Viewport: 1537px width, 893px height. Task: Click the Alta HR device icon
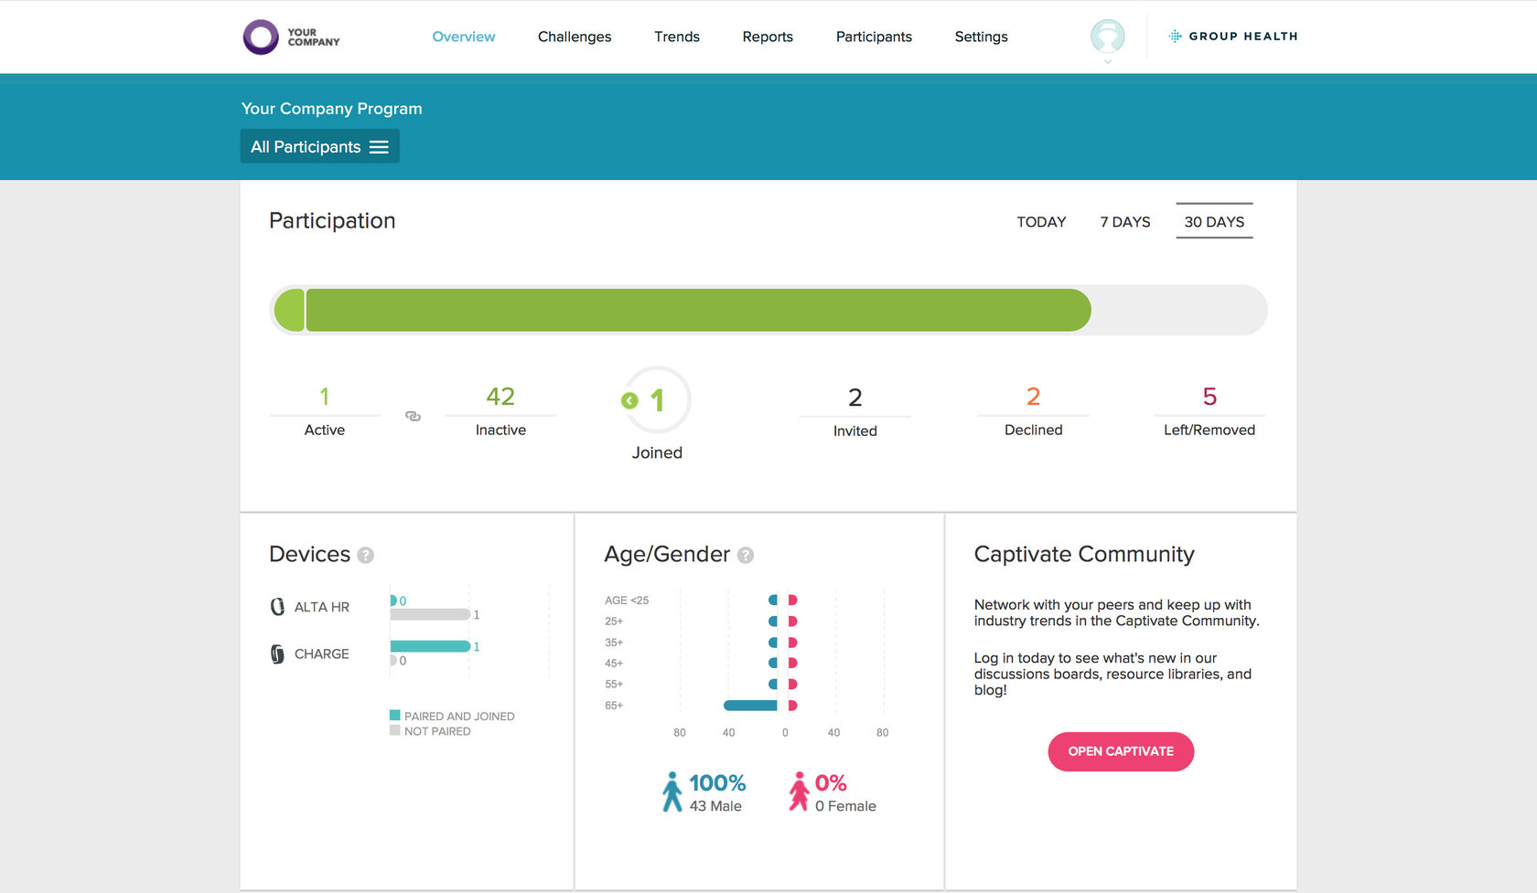pos(277,606)
